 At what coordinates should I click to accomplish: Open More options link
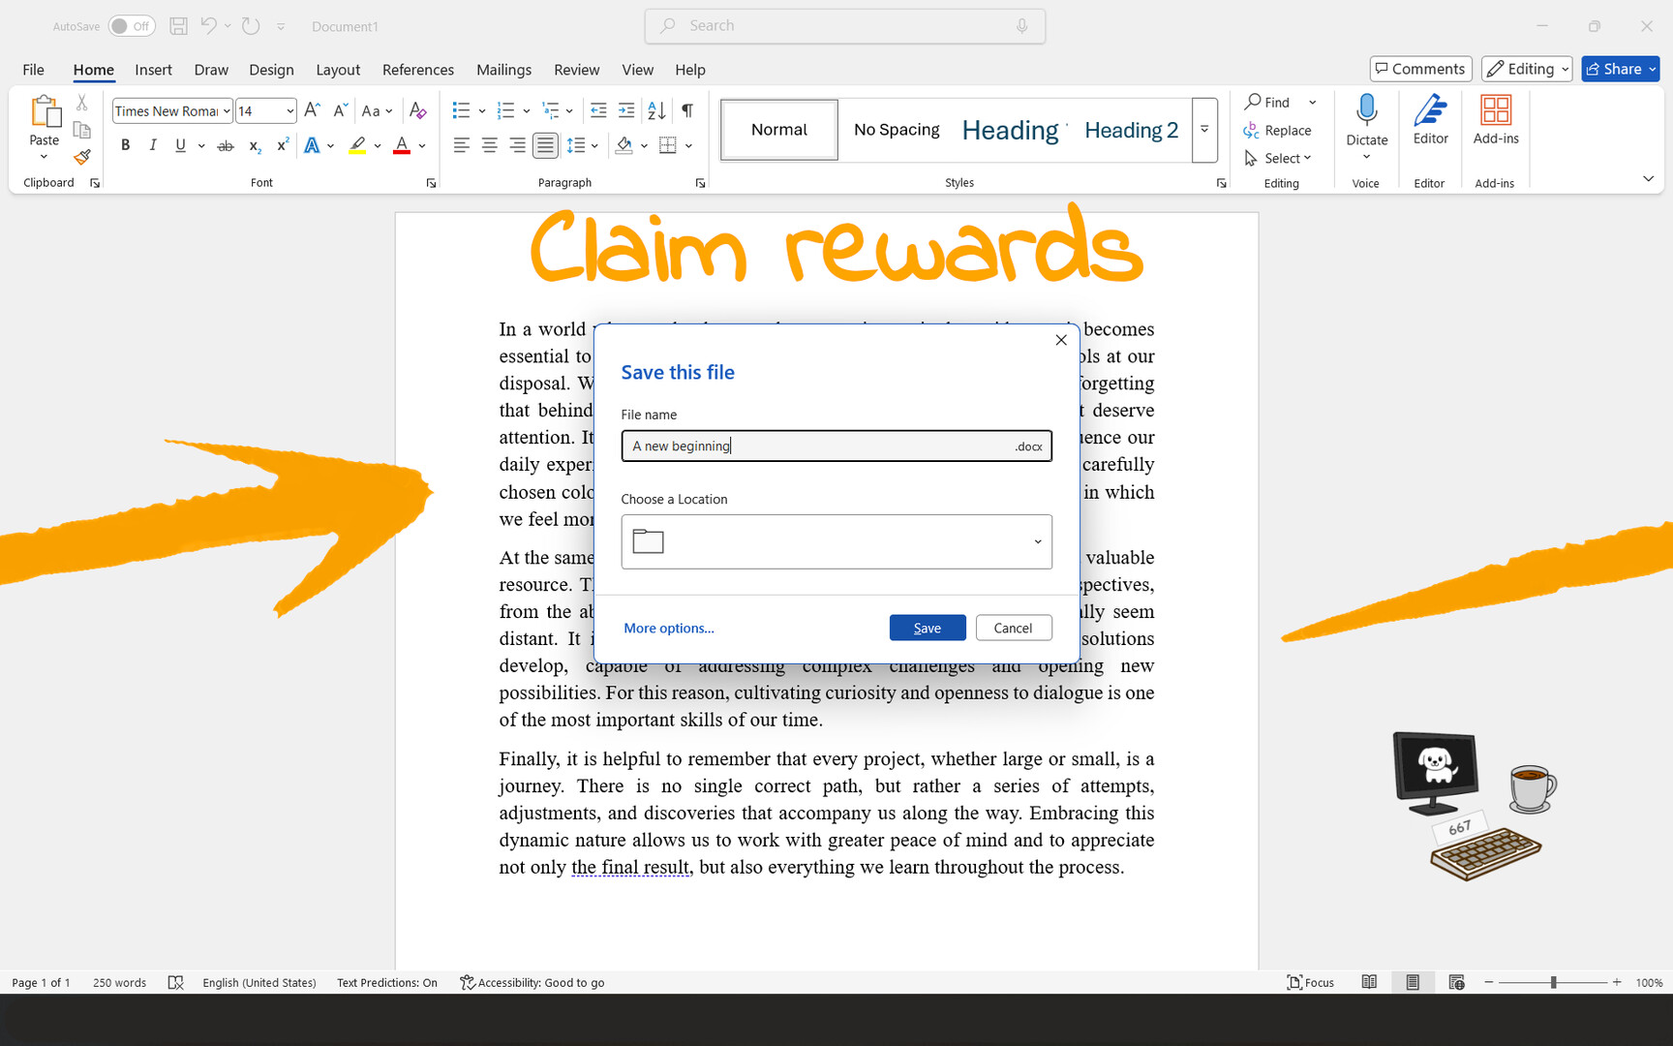[x=669, y=628]
